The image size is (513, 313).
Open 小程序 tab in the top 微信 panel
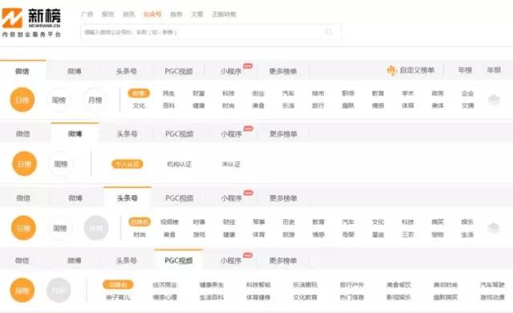[x=231, y=71]
